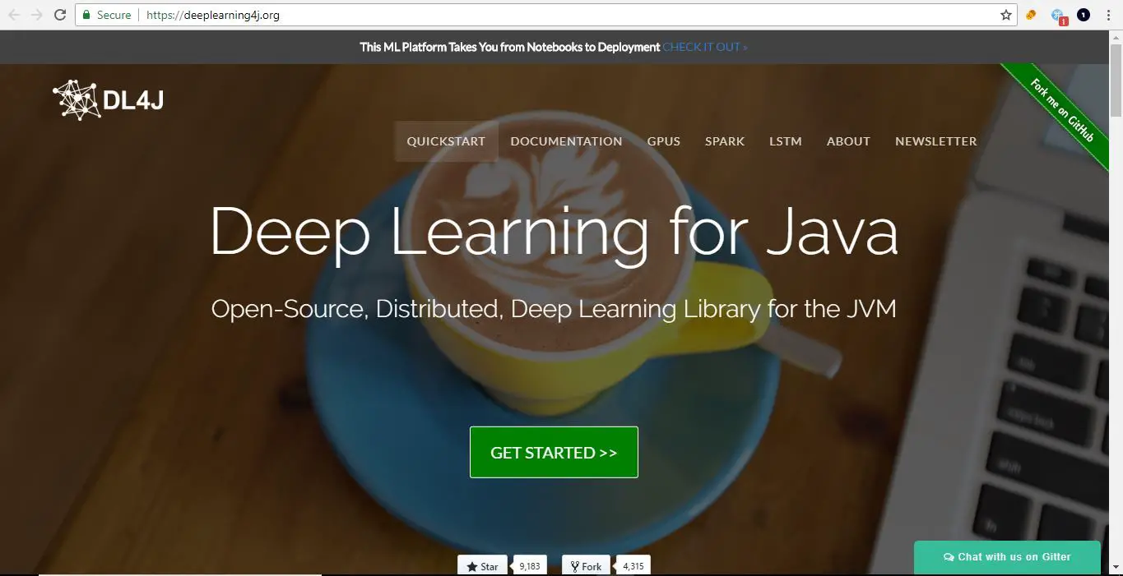This screenshot has height=576, width=1123.
Task: Open Chrome three-dot menu
Action: point(1108,15)
